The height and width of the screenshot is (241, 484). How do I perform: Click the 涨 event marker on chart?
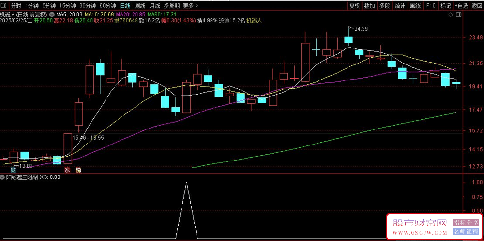[67, 170]
